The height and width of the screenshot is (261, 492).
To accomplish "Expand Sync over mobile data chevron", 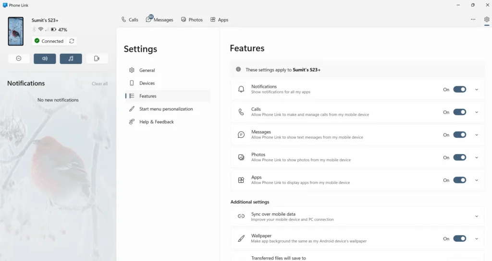I will (477, 216).
